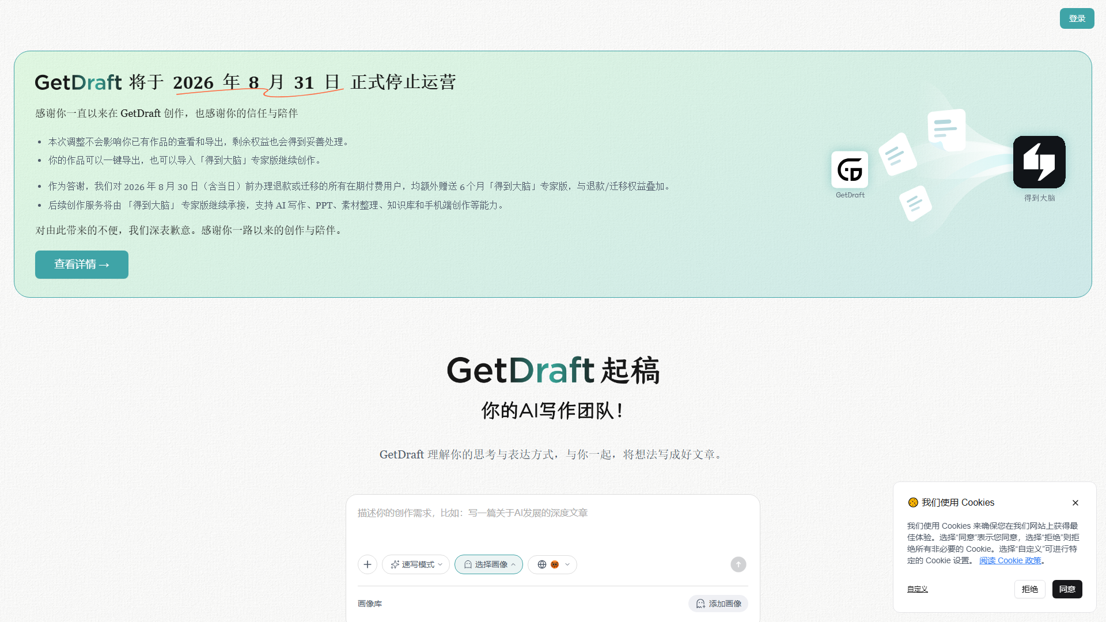The image size is (1106, 622).
Task: Click 同意 cookies button
Action: point(1067,589)
